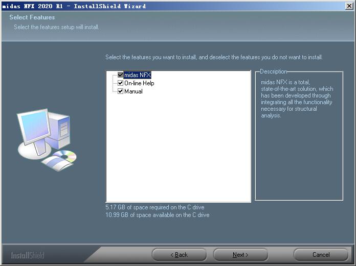356x266 pixels.
Task: Select the On-line Help tree label
Action: tap(139, 83)
